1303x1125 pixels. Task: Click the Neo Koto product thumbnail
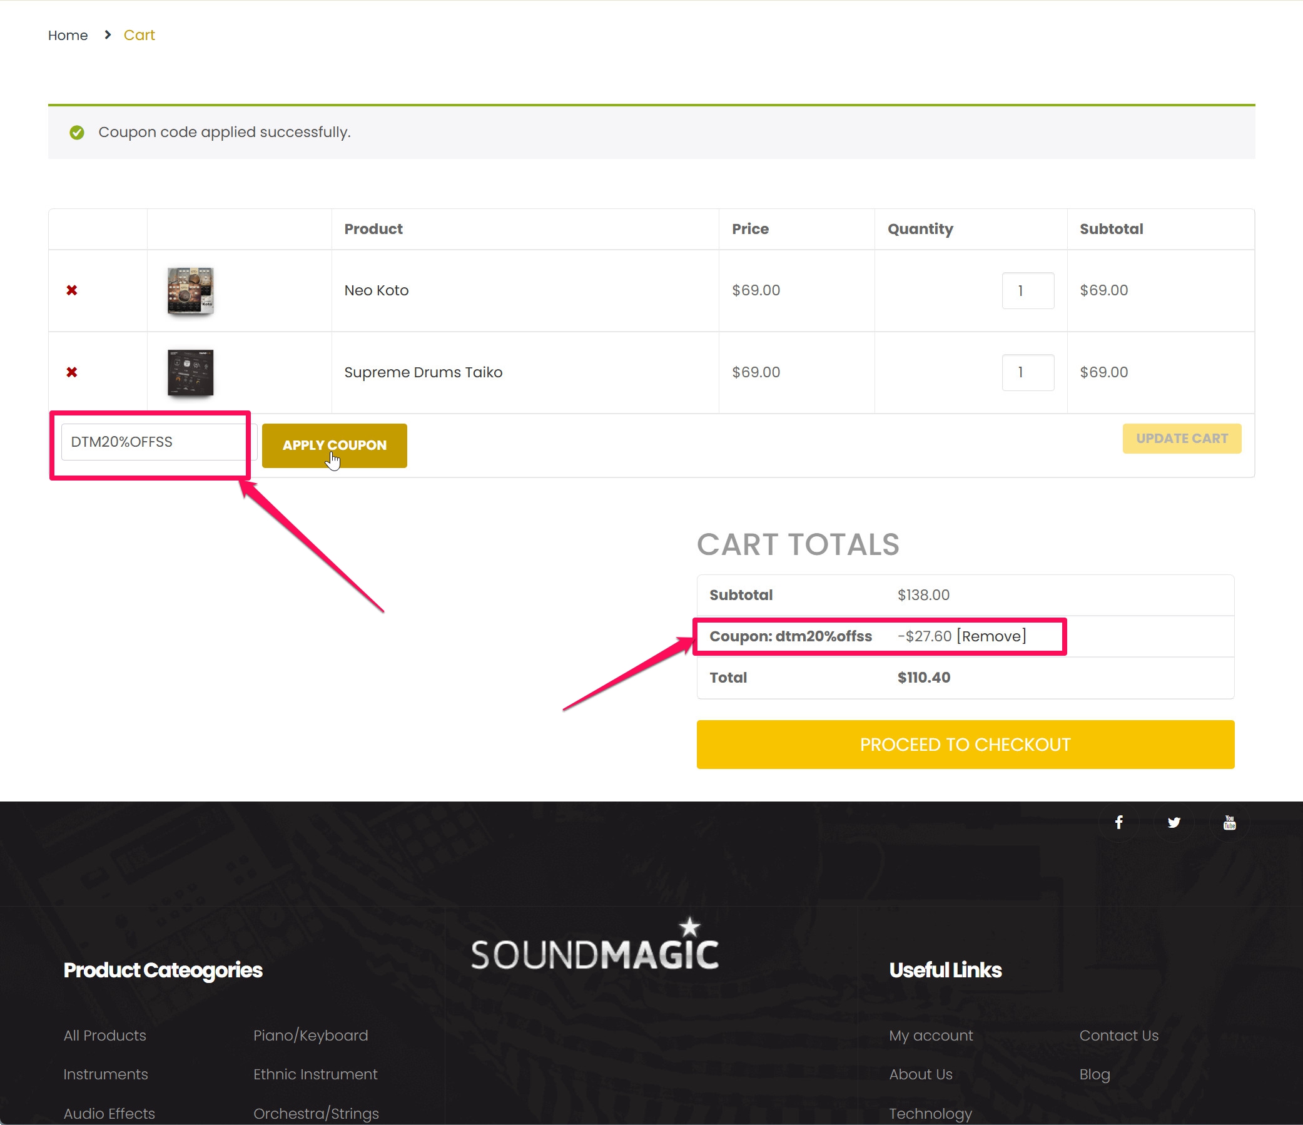(191, 290)
